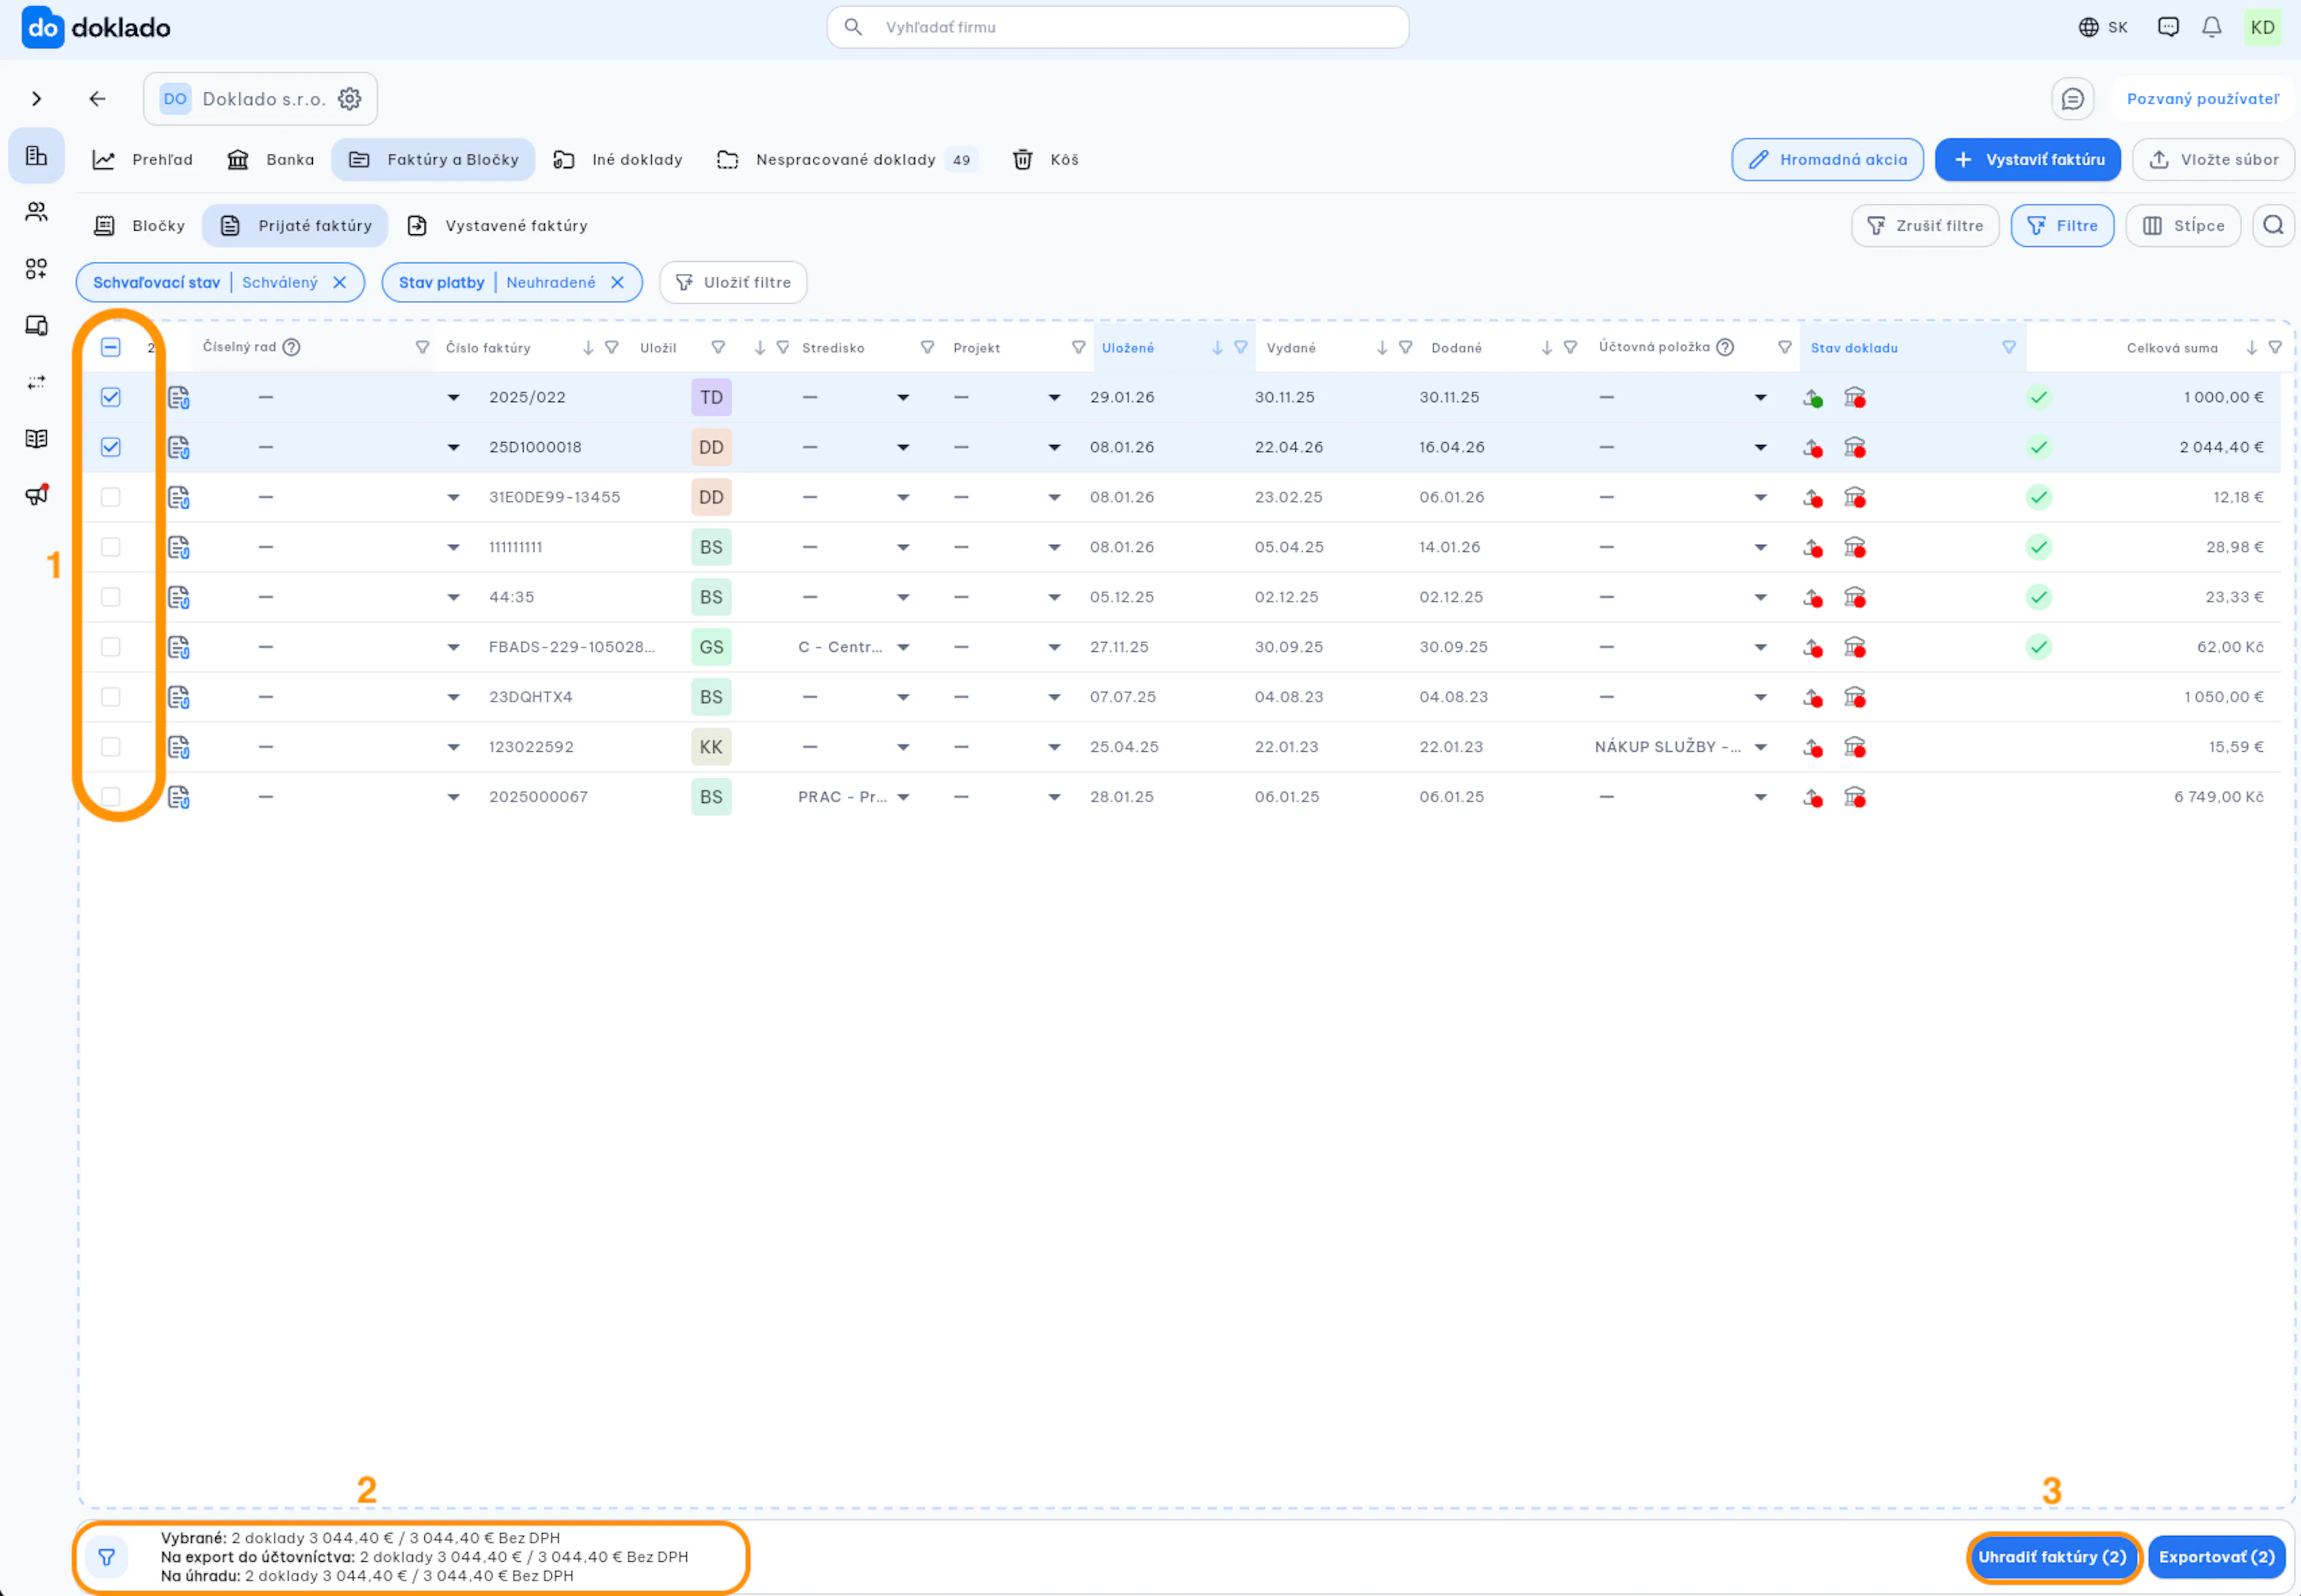Check the row for invoice 31E0DE99-13455
The width and height of the screenshot is (2301, 1596).
click(110, 497)
